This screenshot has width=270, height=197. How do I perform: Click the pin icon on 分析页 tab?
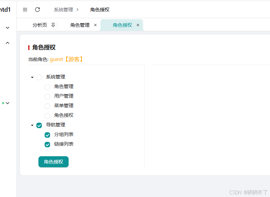point(53,25)
